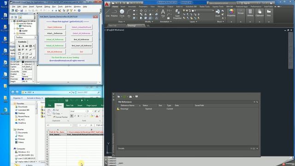The image size is (295, 166).
Task: Click the Unload_All_References button
Action: (55, 40)
